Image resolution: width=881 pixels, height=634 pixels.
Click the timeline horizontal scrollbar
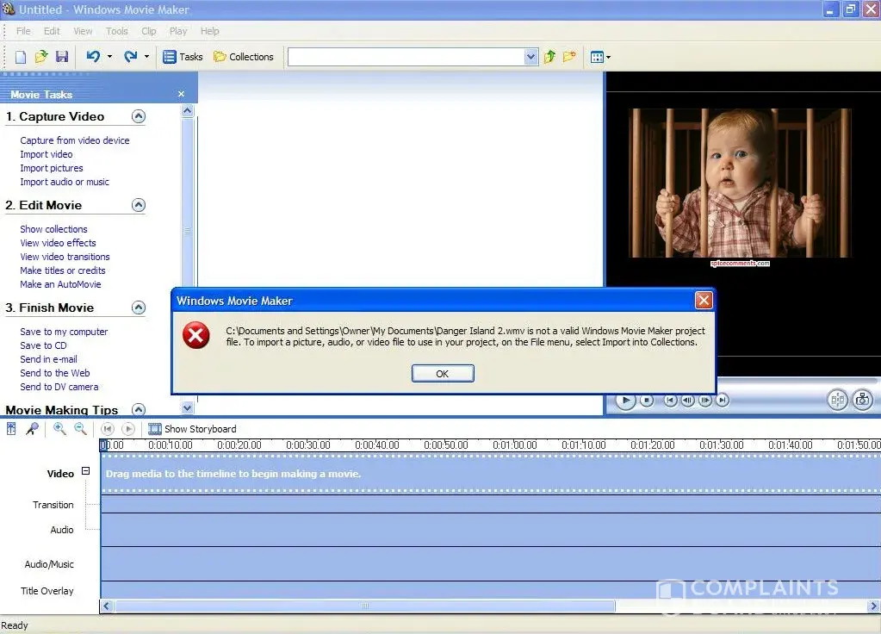[365, 606]
